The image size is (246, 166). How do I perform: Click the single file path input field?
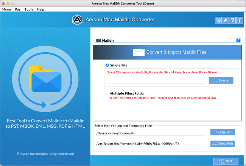156,81
